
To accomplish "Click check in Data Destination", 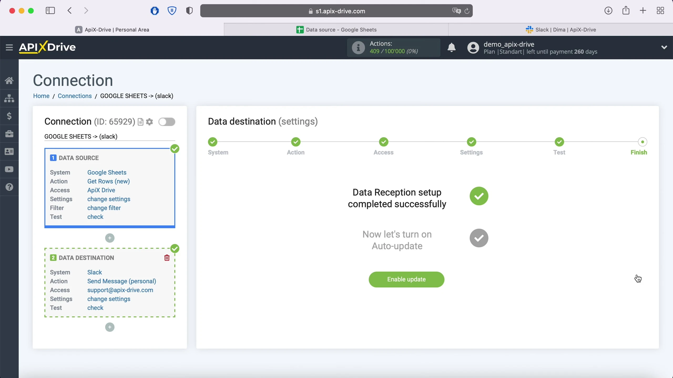I will tap(95, 308).
